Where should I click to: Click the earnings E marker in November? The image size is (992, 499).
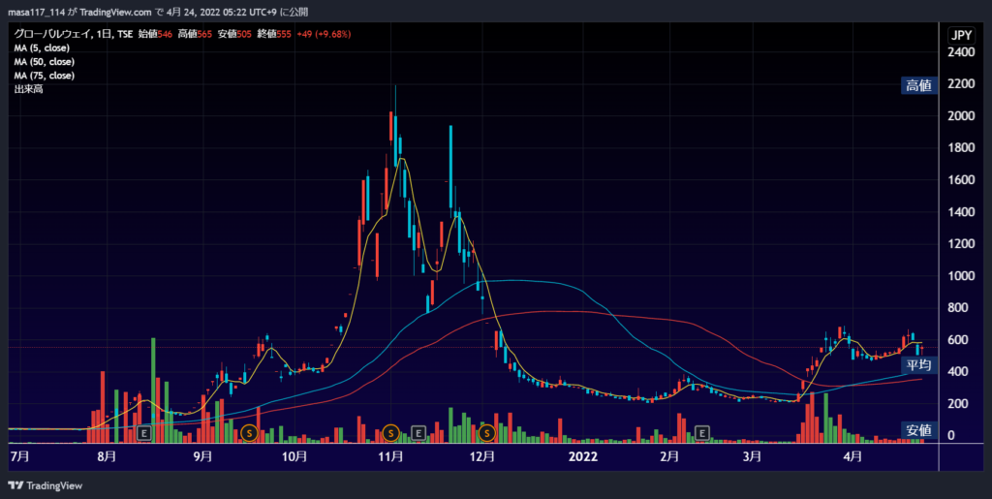(x=418, y=433)
